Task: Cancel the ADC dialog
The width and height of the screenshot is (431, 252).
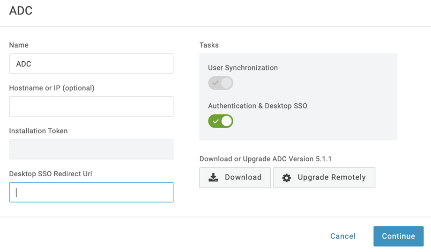Action: [342, 237]
